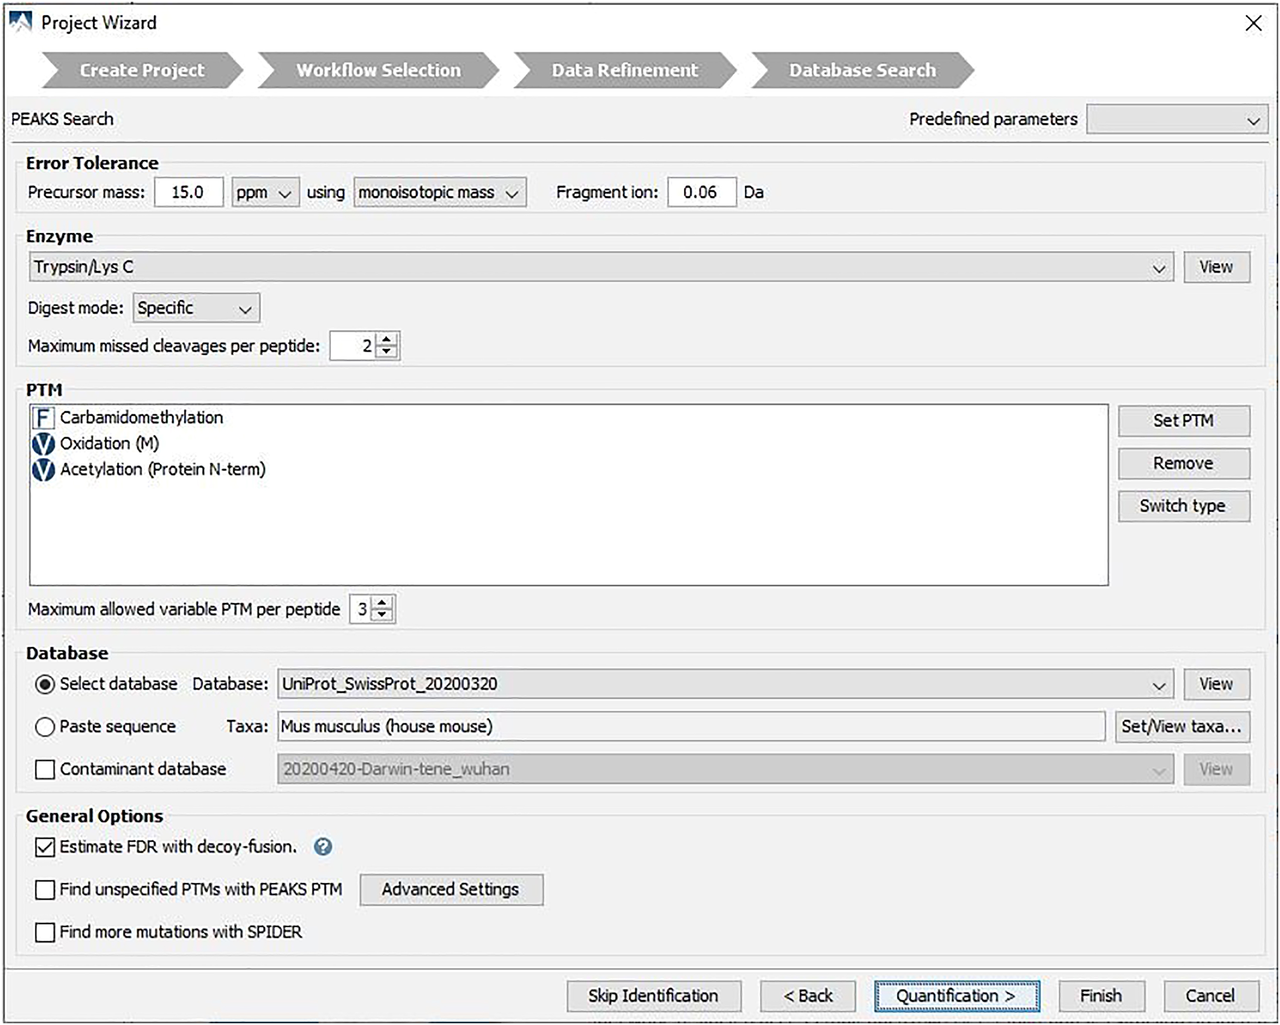Decrease maximum variable PTM per peptide
The width and height of the screenshot is (1280, 1025).
click(383, 615)
